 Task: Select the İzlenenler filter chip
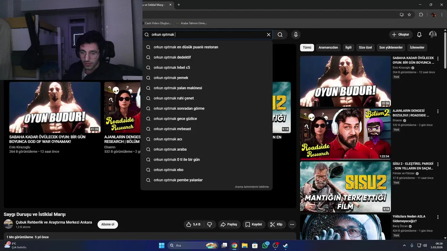(417, 47)
